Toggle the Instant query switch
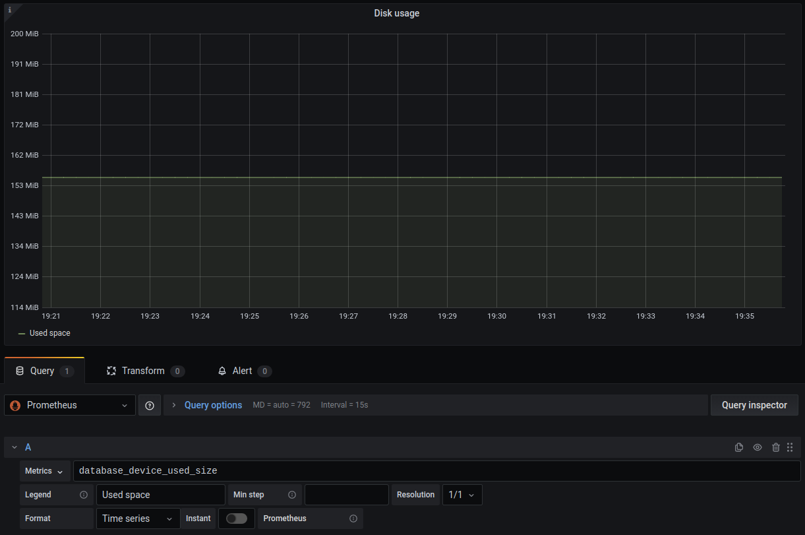 pos(236,519)
